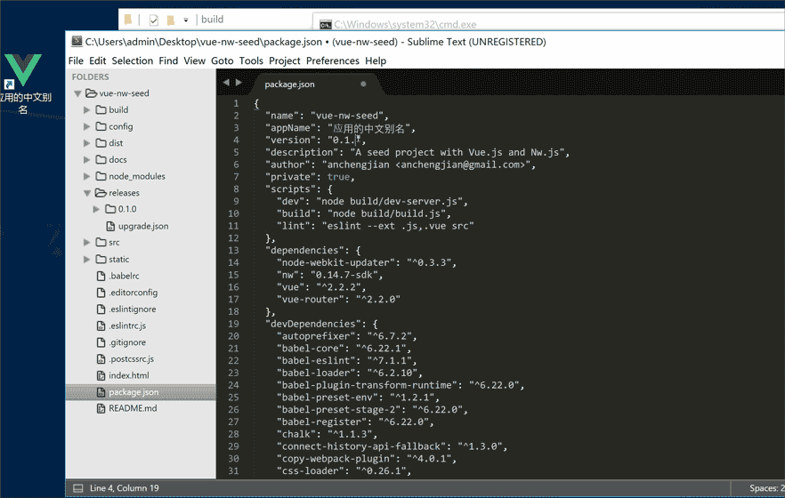Screen dimensions: 785x498
Task: Go to next tab with right arrow
Action: [239, 83]
